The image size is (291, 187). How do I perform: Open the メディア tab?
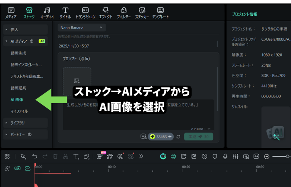(11, 13)
